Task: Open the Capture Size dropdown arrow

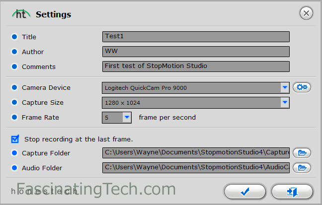Action: coord(285,103)
